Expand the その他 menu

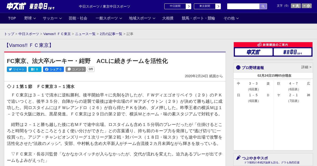point(231,18)
